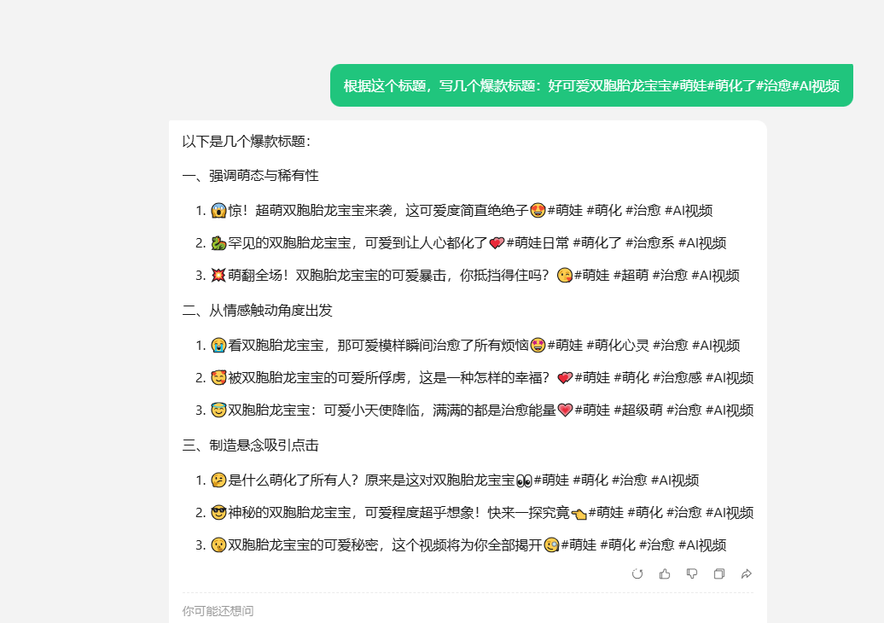Click the thumbs up icon

point(665,574)
